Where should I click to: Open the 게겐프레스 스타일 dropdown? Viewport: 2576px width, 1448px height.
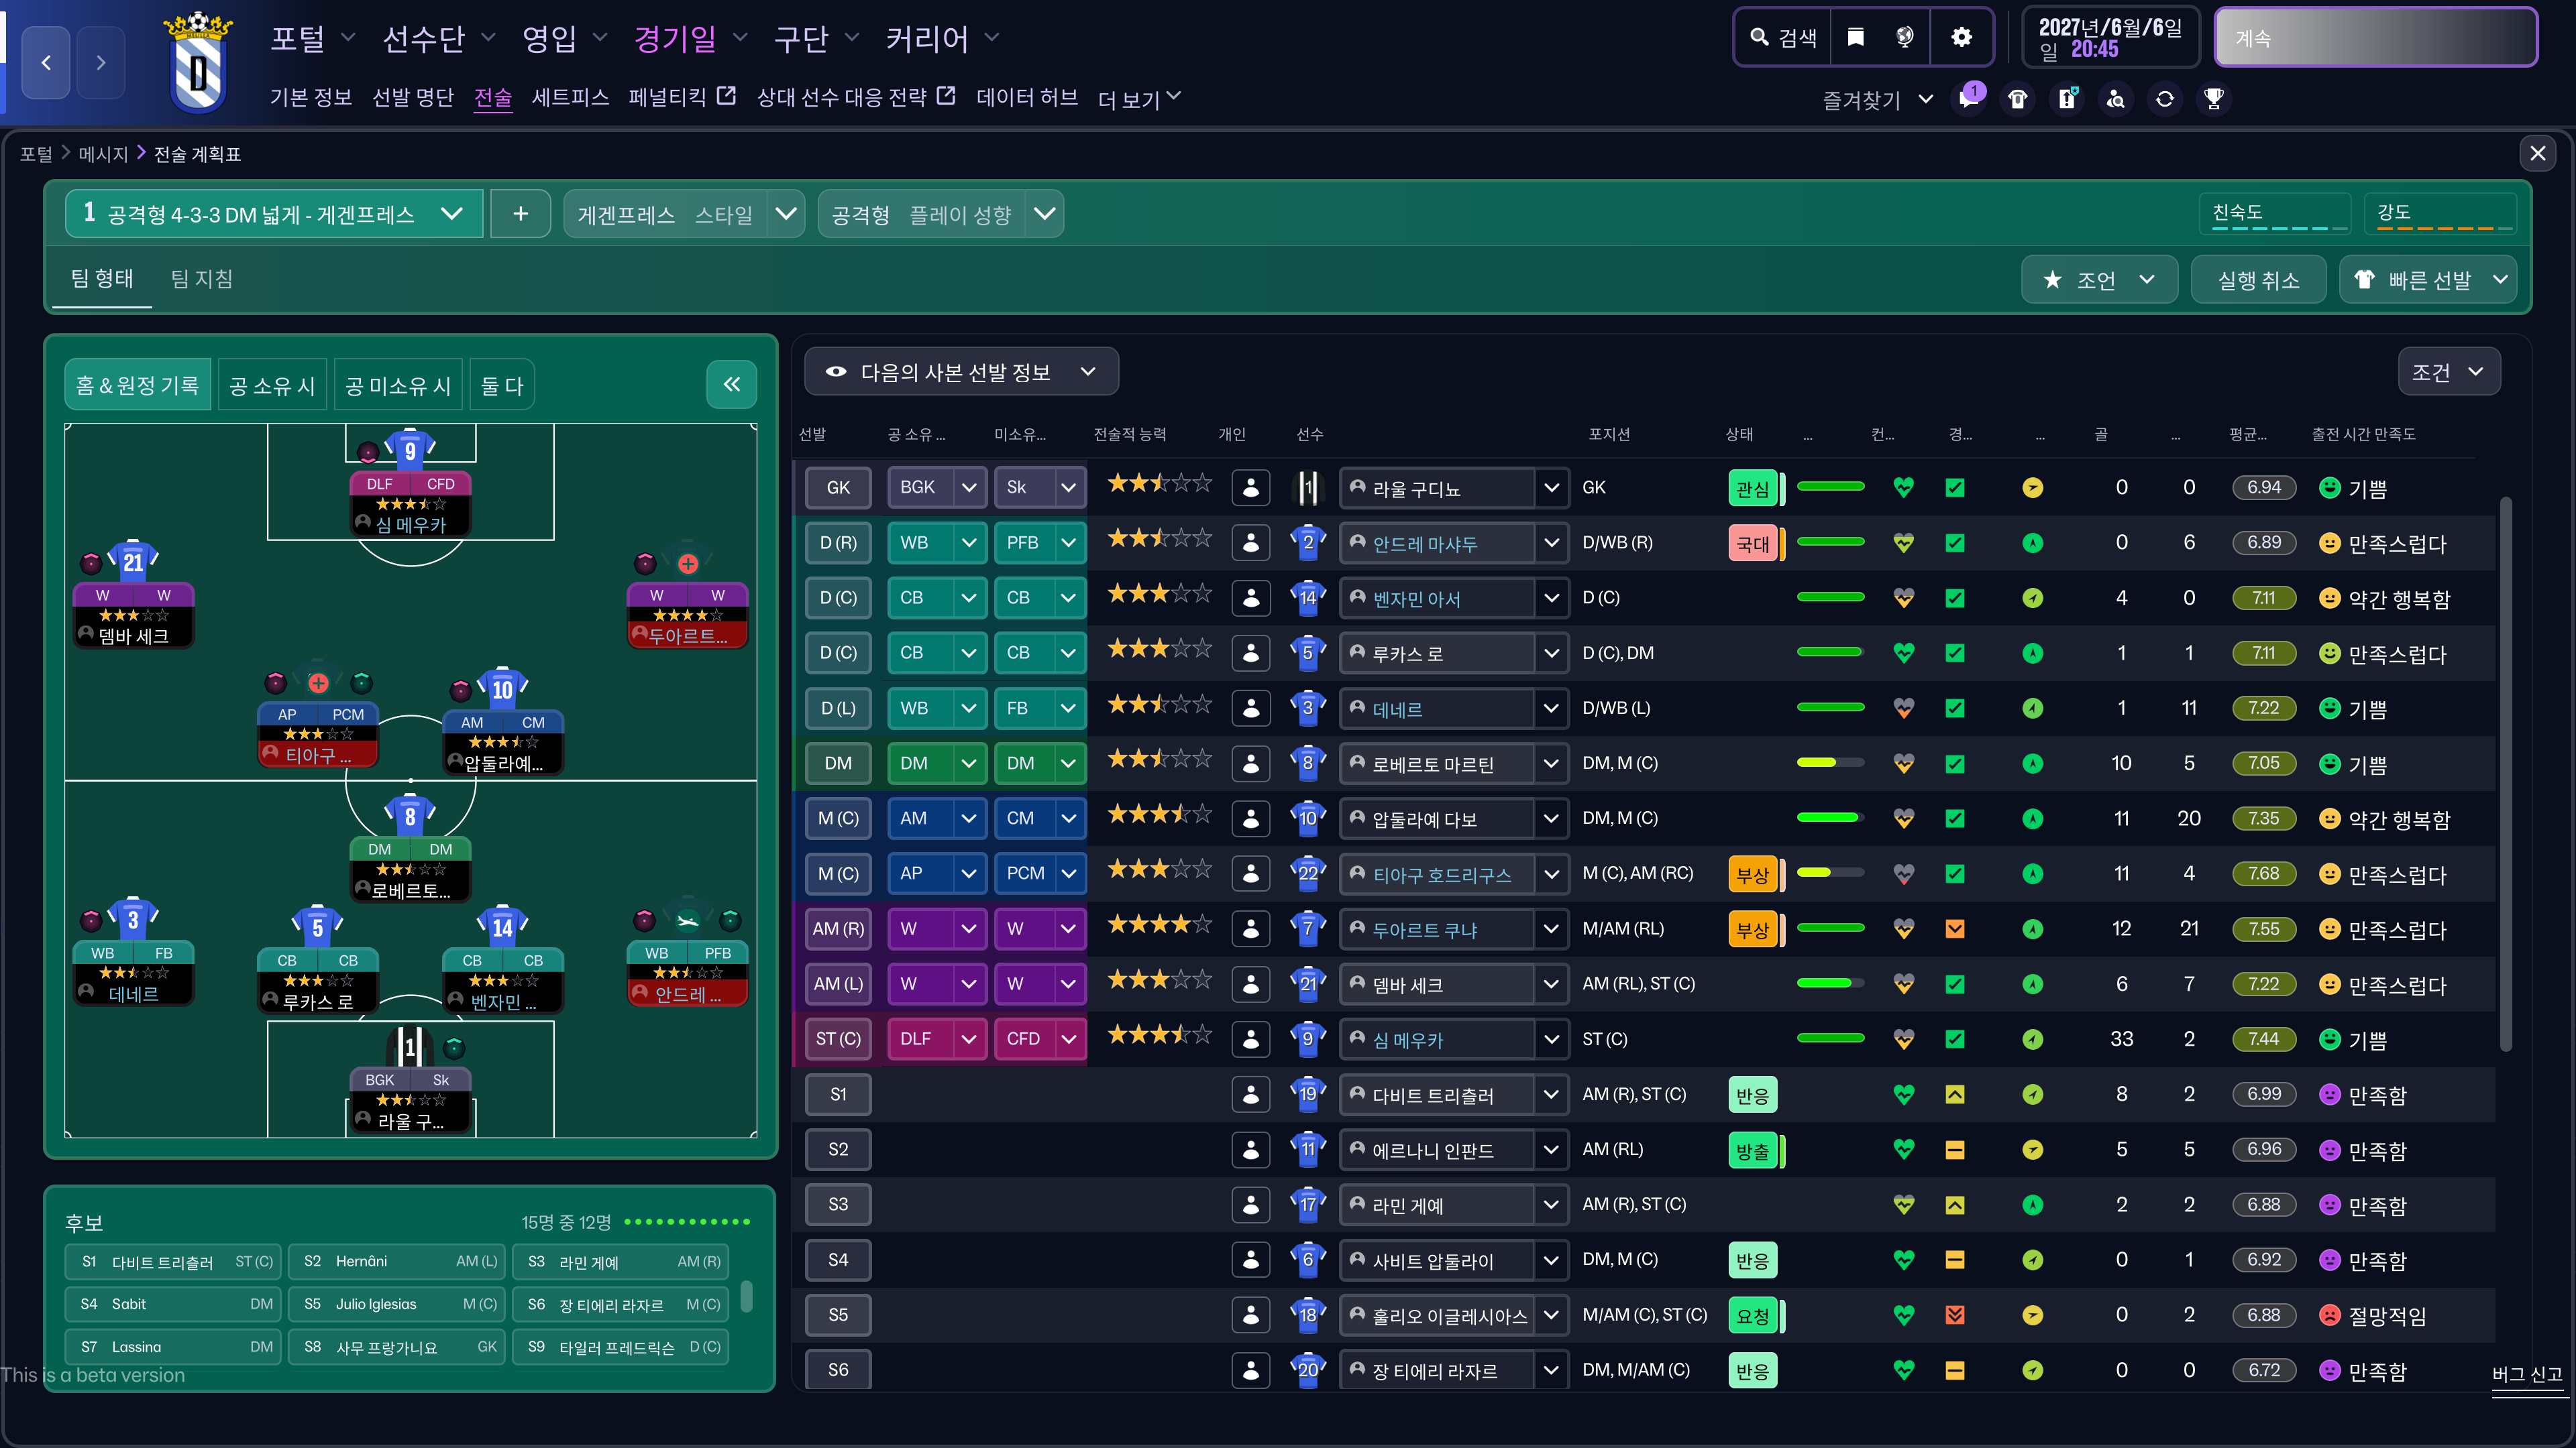[x=786, y=214]
